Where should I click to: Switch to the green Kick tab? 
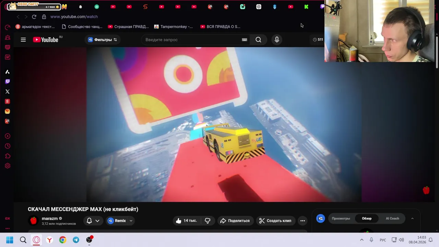pos(306,7)
